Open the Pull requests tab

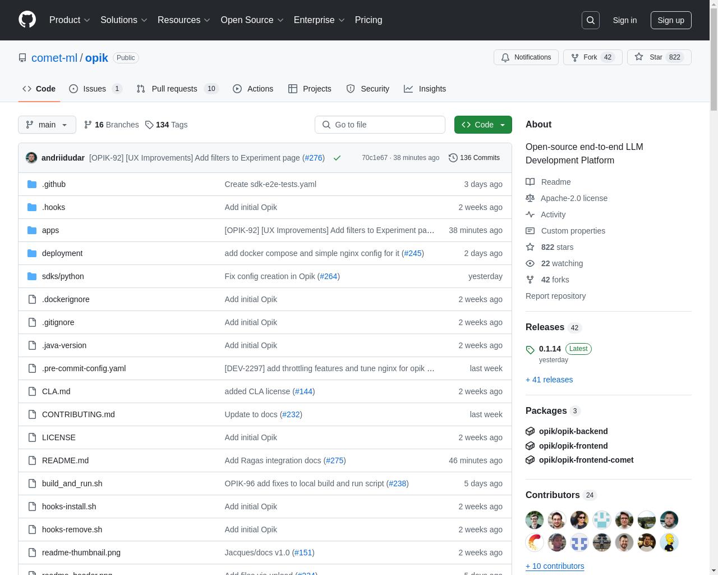[177, 89]
